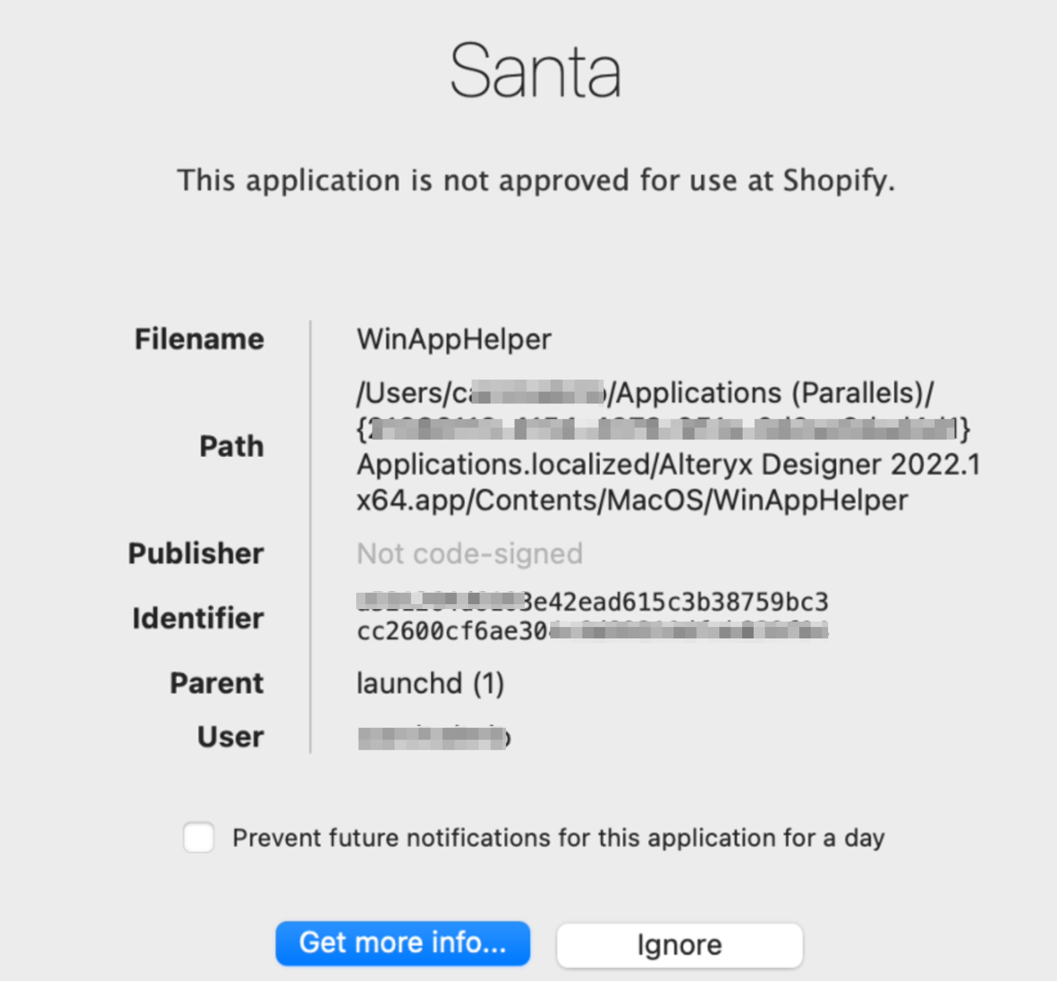The image size is (1057, 981).
Task: Select the 'Not code-signed' publisher text
Action: click(469, 554)
